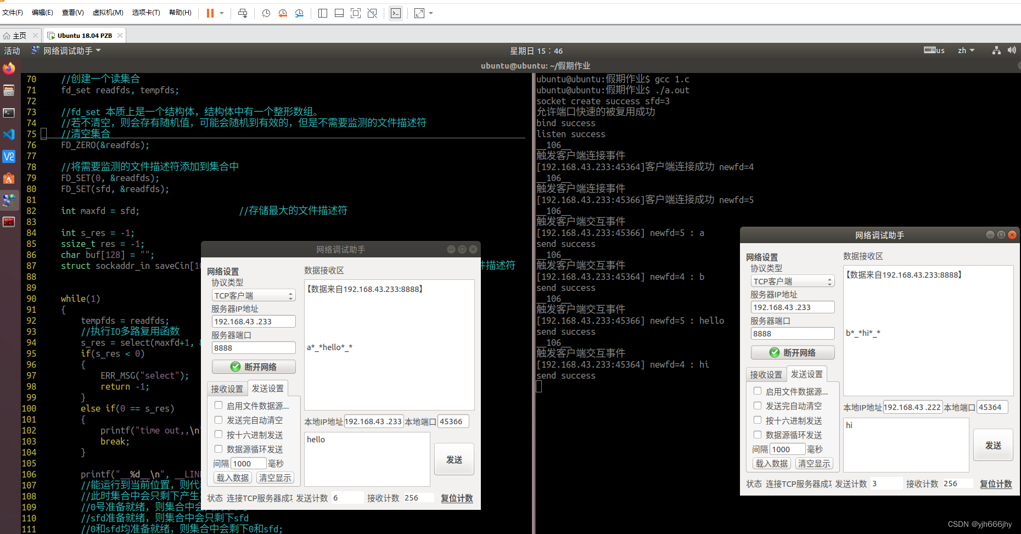1021x534 pixels.
Task: Click server IP field in left 网络调试助手 window
Action: 254,322
